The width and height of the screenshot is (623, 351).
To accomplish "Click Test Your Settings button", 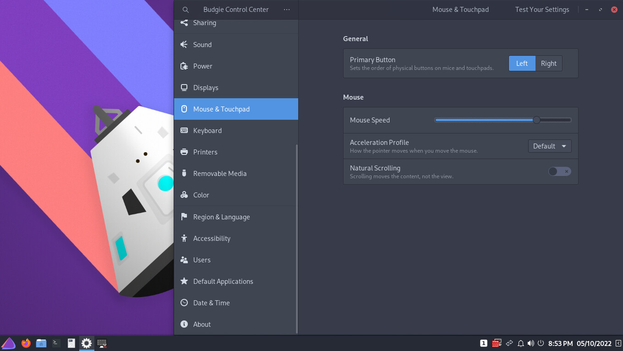I will [542, 10].
